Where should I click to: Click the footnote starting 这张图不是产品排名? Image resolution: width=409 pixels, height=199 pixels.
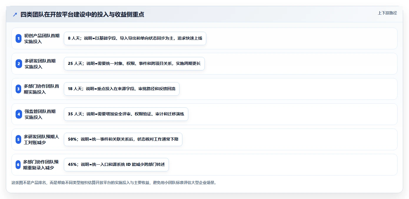coord(114,183)
